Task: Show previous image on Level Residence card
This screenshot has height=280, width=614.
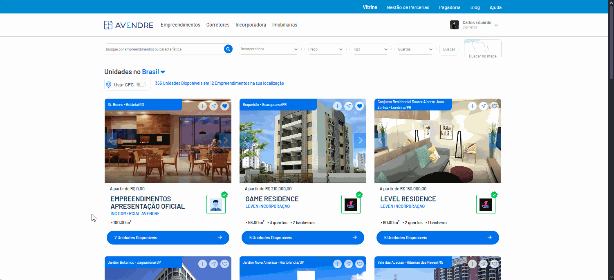Action: [381, 141]
